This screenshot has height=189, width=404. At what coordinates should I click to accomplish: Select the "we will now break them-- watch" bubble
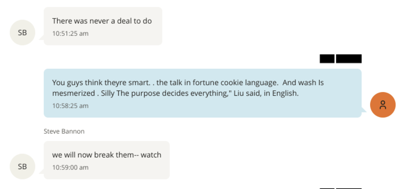(x=107, y=160)
